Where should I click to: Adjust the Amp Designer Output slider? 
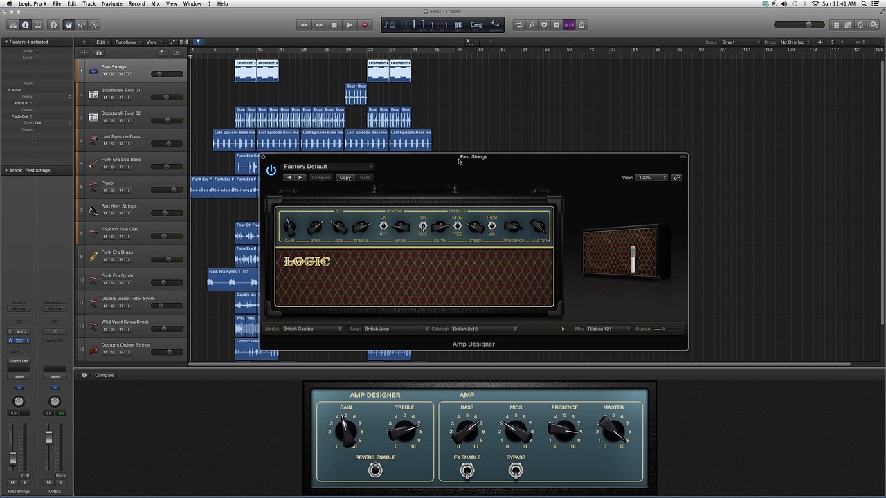click(668, 329)
